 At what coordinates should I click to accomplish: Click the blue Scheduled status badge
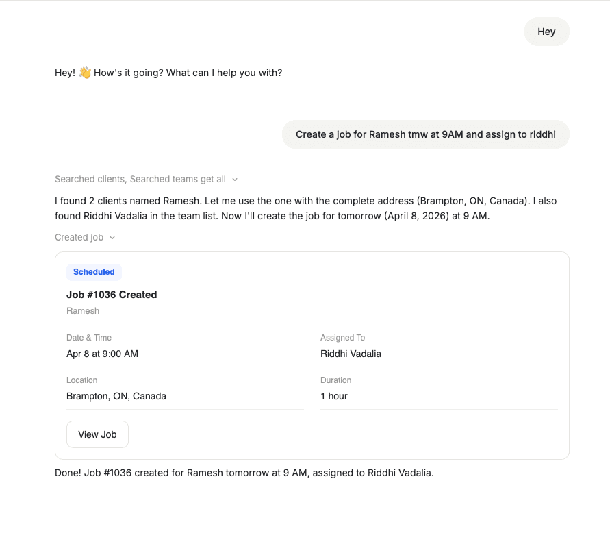point(94,272)
